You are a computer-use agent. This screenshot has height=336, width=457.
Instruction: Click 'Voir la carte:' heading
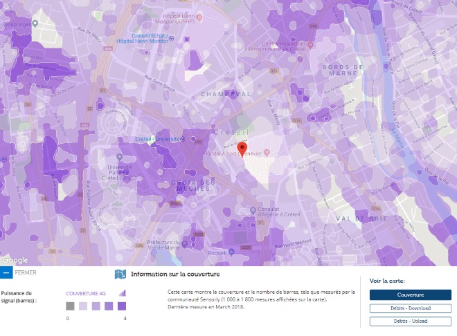click(x=387, y=281)
